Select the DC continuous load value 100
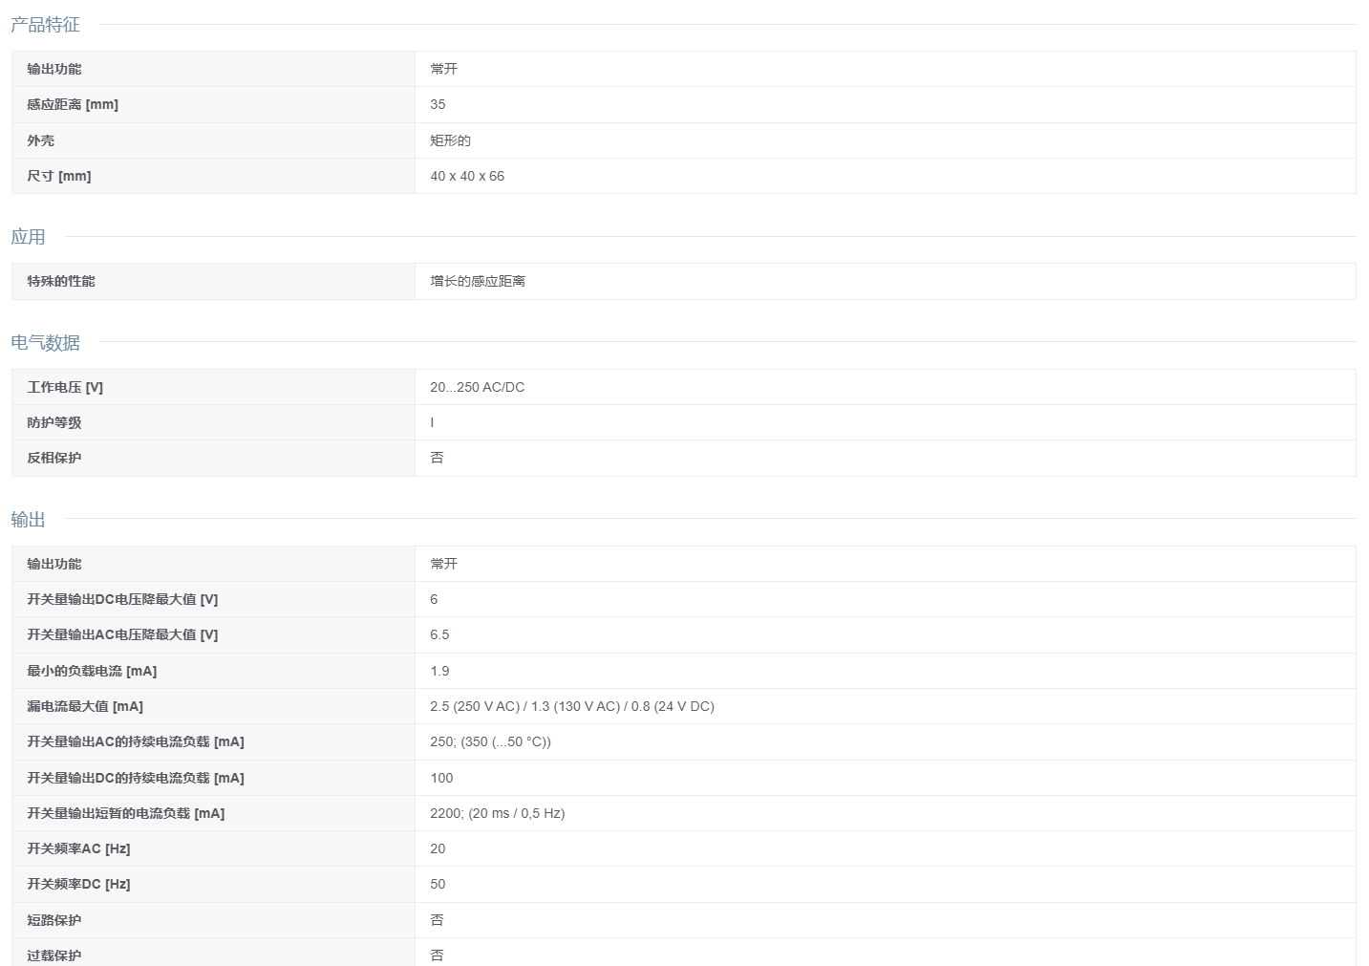The height and width of the screenshot is (966, 1369). tap(441, 778)
